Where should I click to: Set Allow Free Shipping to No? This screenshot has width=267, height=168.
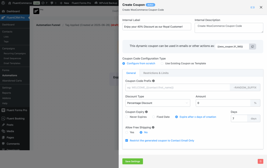point(144,132)
